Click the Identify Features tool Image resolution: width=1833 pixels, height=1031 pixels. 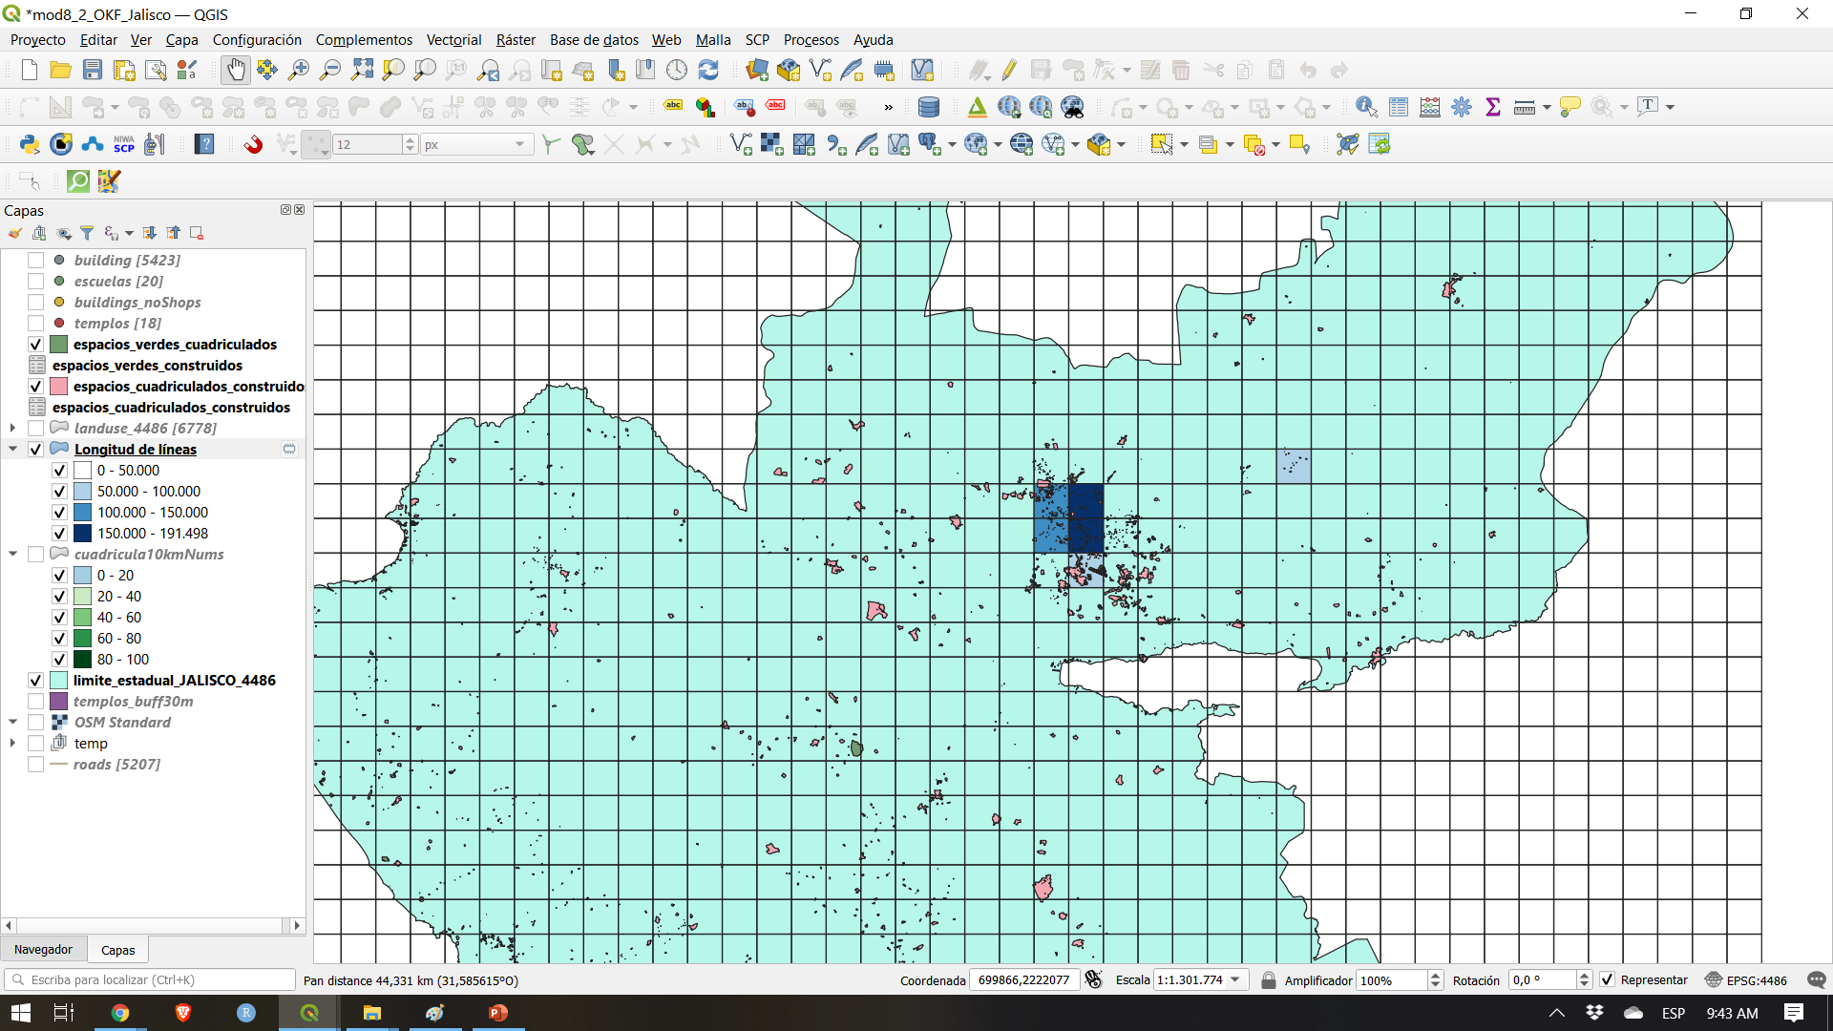(x=1366, y=107)
